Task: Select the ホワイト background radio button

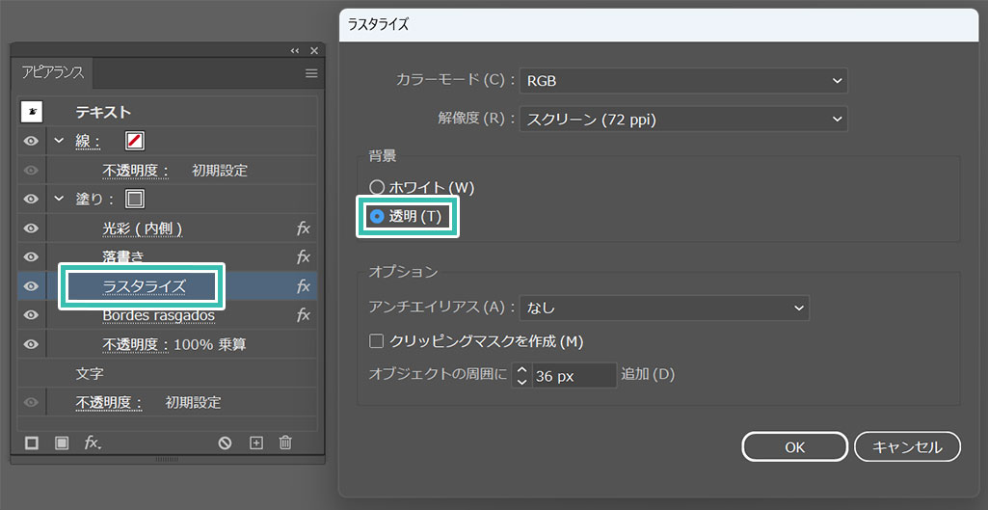Action: point(377,187)
